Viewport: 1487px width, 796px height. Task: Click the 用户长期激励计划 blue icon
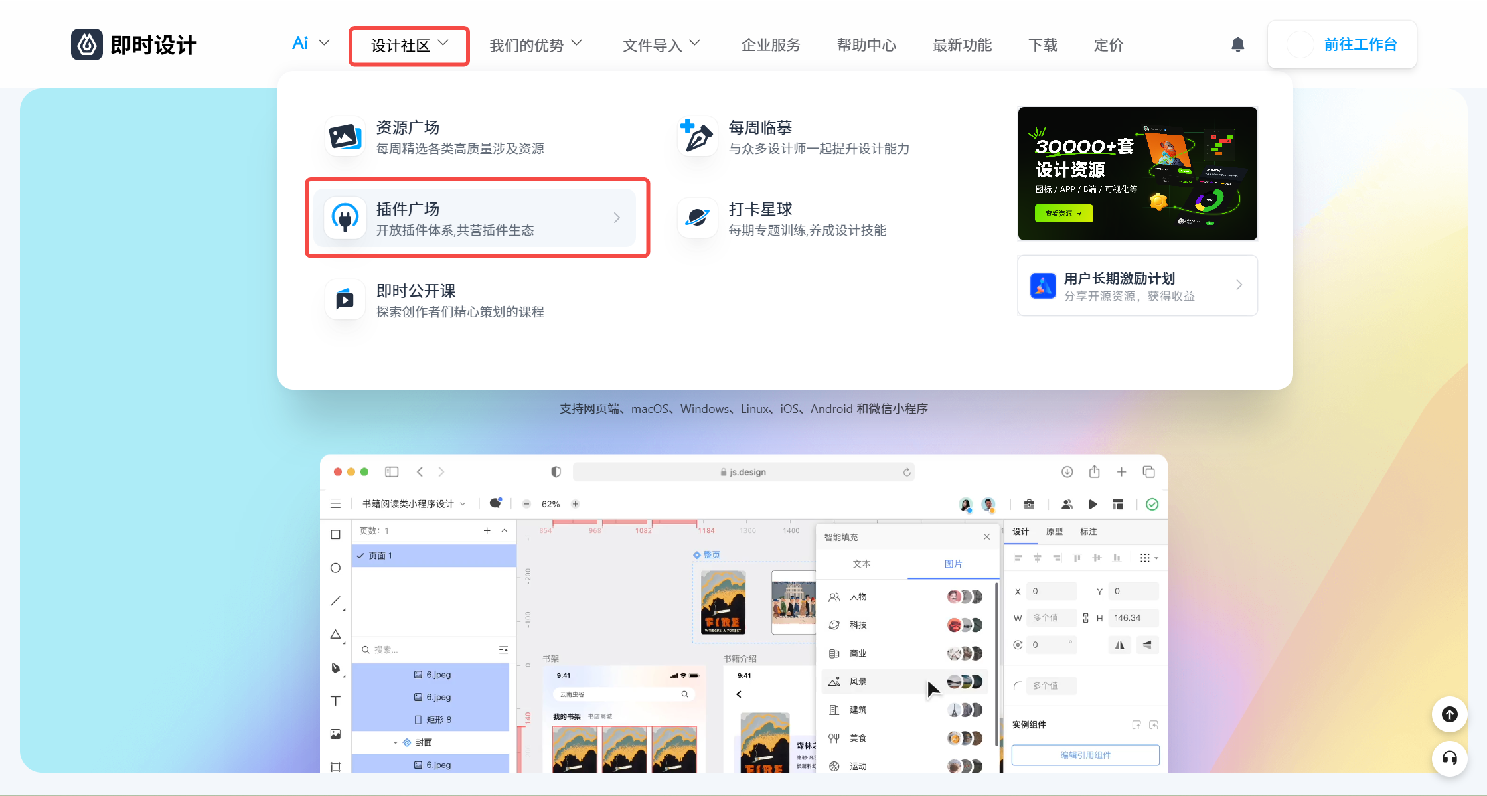[x=1043, y=285]
